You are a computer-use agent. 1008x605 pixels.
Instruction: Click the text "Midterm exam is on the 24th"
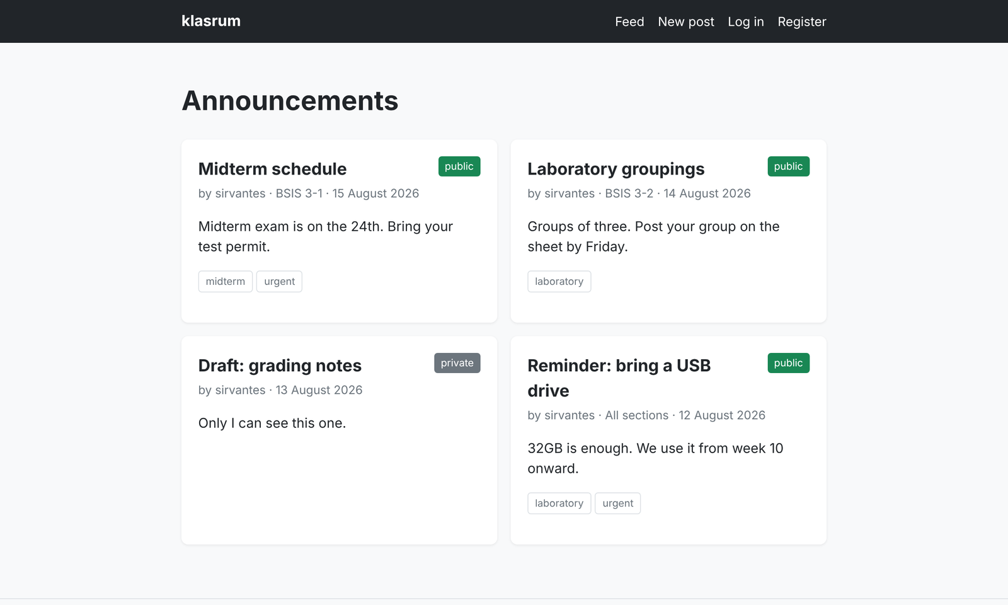290,226
